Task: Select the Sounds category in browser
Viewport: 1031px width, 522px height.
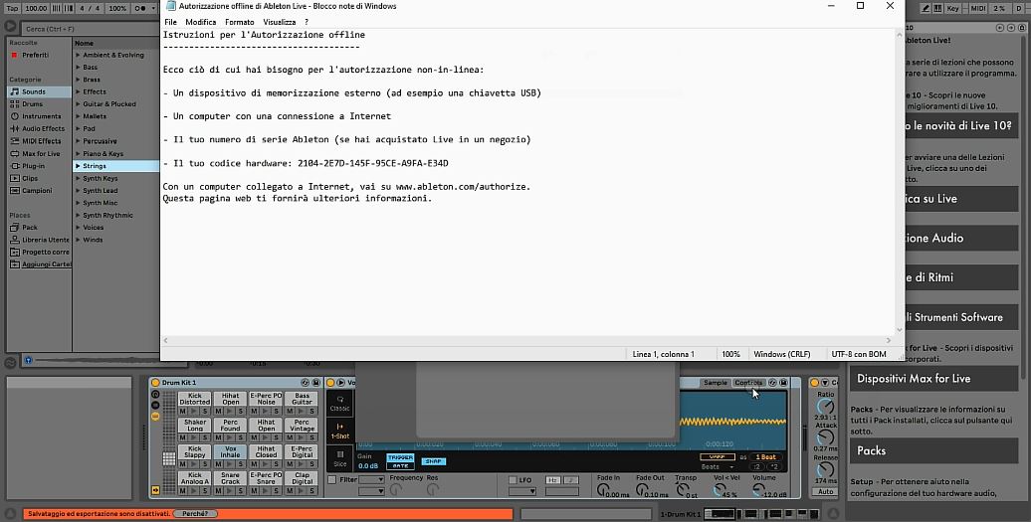Action: tap(39, 91)
